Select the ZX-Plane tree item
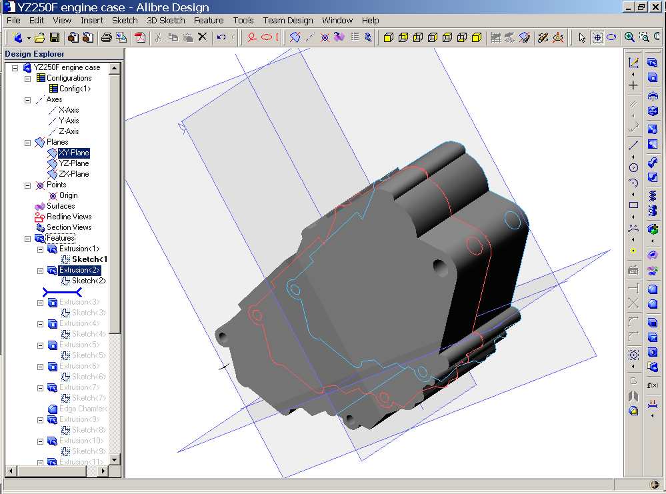This screenshot has width=666, height=494. [x=74, y=174]
